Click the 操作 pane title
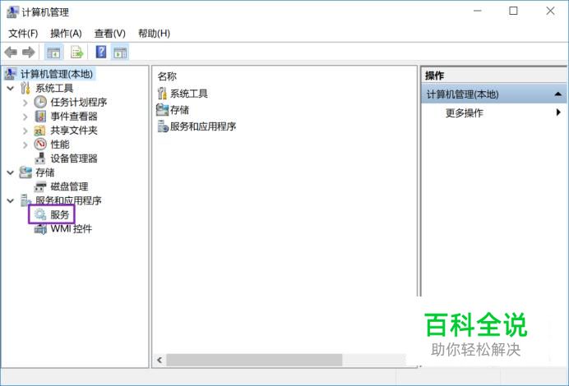Screen dimensions: 569x386 (x=435, y=76)
